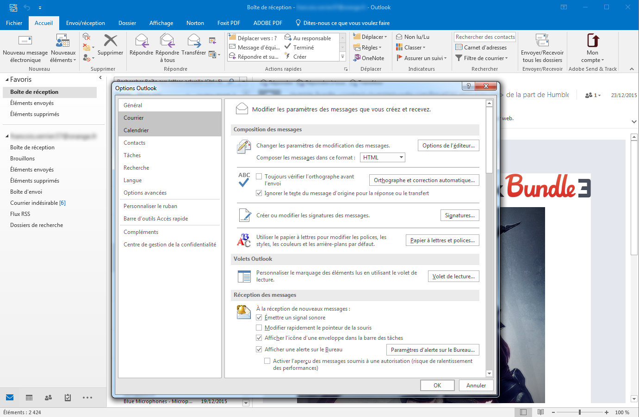Click Papier à lettres et polices button
The width and height of the screenshot is (639, 417).
point(442,240)
